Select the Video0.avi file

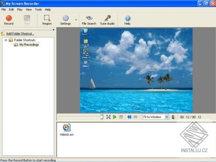coord(67,130)
